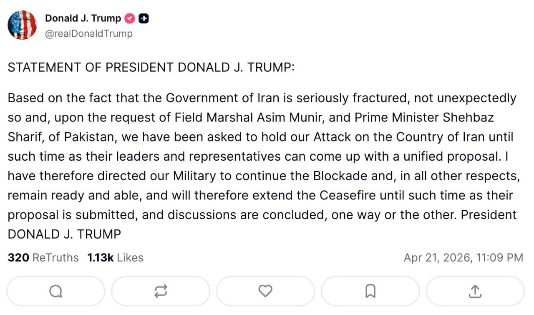Click the STATEMENT OF PRESIDENT heading line

tap(151, 67)
